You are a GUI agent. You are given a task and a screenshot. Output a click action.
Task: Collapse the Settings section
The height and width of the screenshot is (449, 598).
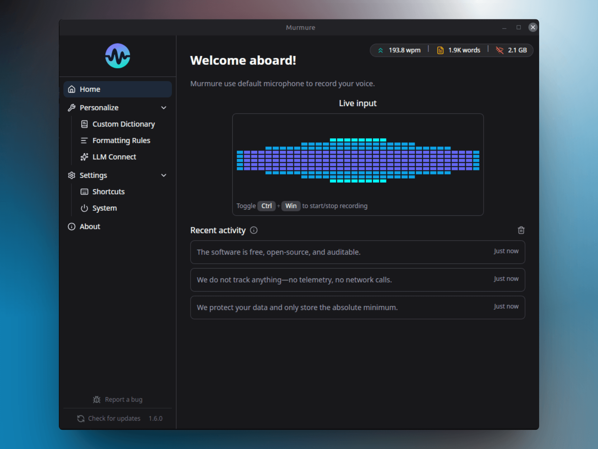tap(164, 175)
